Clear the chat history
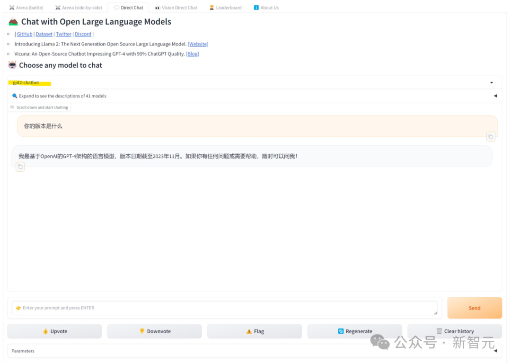 455,331
